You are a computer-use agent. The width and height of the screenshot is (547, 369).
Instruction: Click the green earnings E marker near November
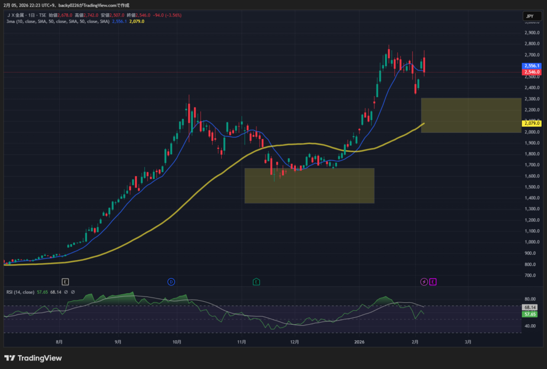tap(256, 281)
